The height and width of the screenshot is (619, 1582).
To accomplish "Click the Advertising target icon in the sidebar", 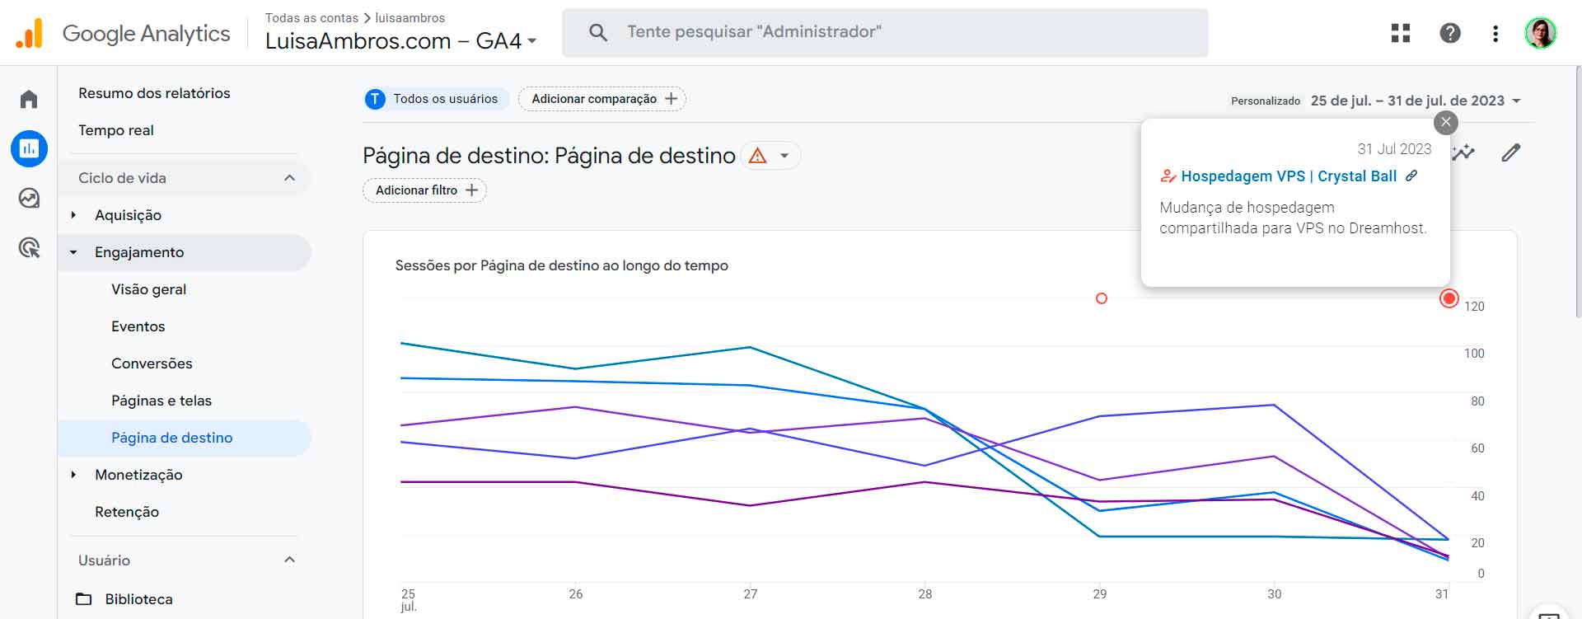I will (28, 248).
